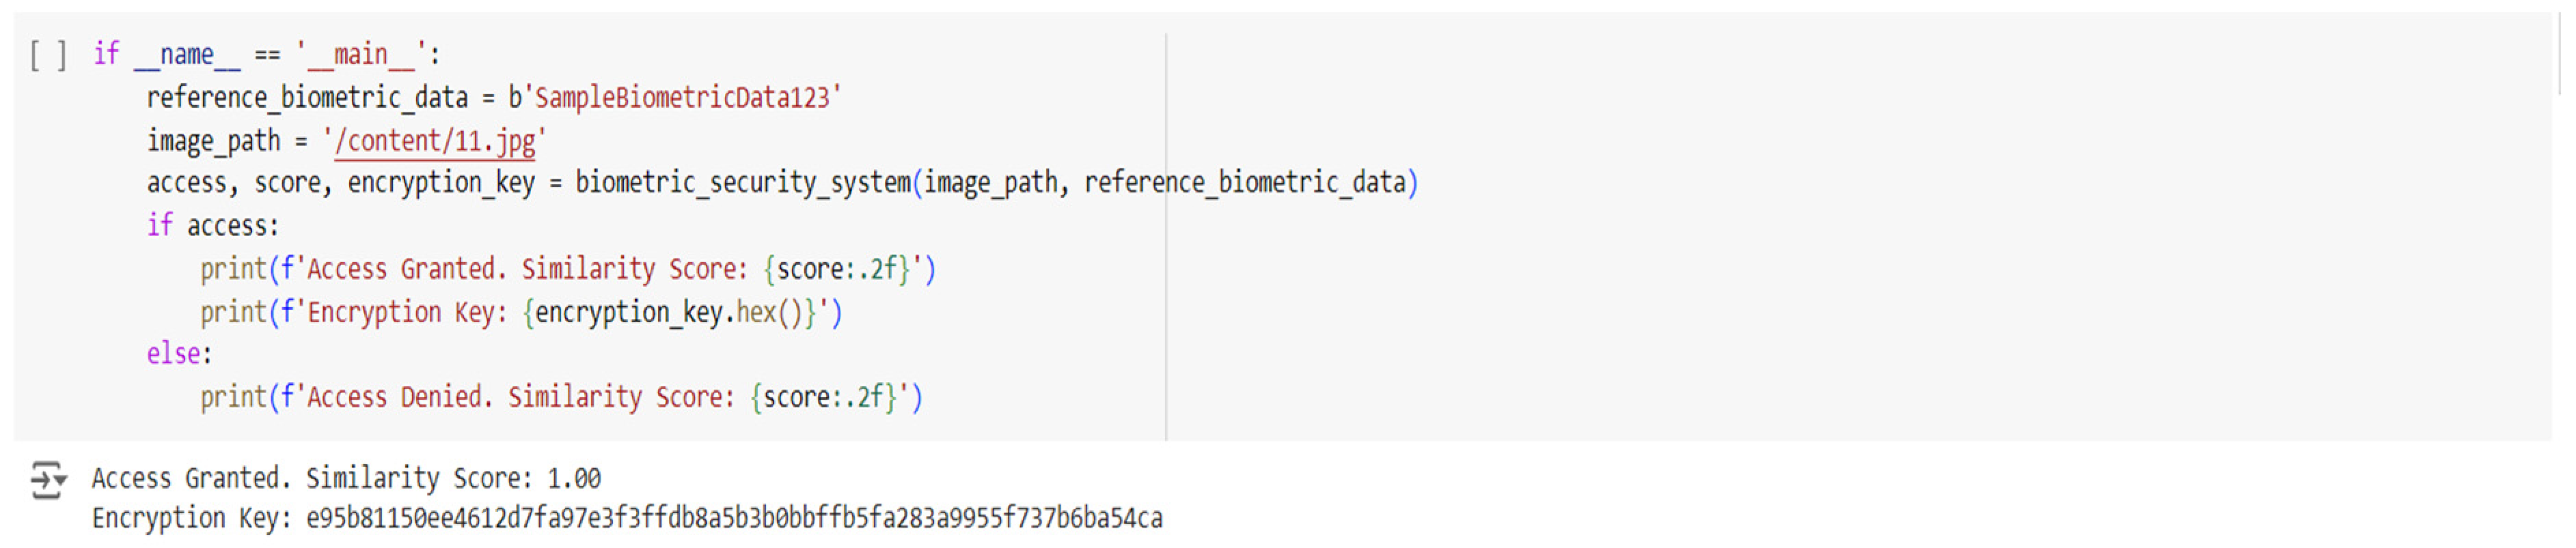Click the 'if access:' line
The height and width of the screenshot is (548, 2576).
pyautogui.click(x=212, y=226)
